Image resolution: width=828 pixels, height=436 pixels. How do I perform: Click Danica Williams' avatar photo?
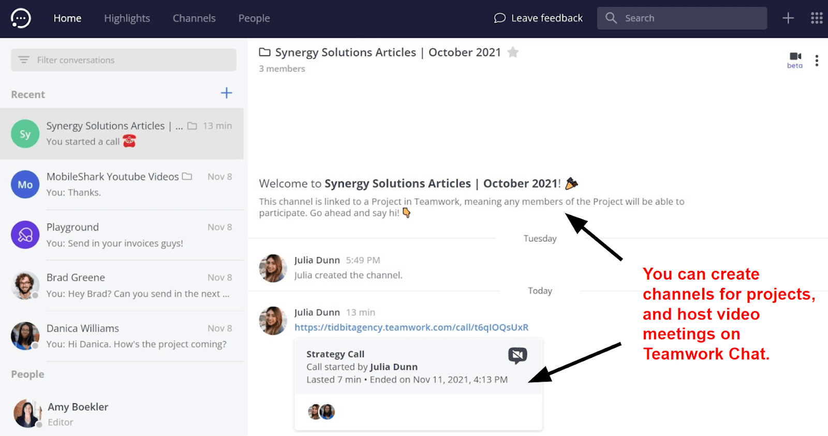[x=25, y=336]
